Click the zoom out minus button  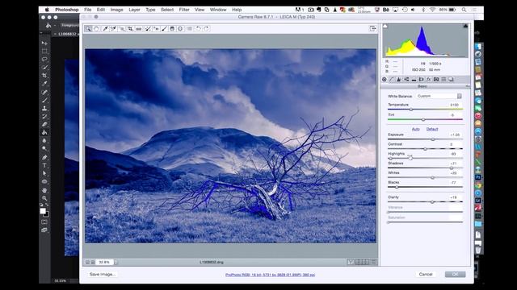[x=88, y=263]
